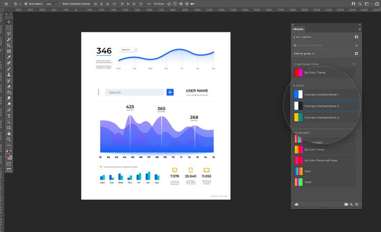This screenshot has width=381, height=232.
Task: Go back to My Library list
Action: (295, 37)
